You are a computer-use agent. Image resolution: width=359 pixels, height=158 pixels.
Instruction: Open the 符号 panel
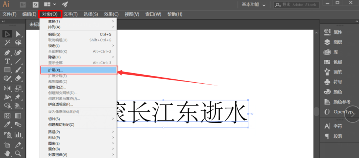(334, 82)
